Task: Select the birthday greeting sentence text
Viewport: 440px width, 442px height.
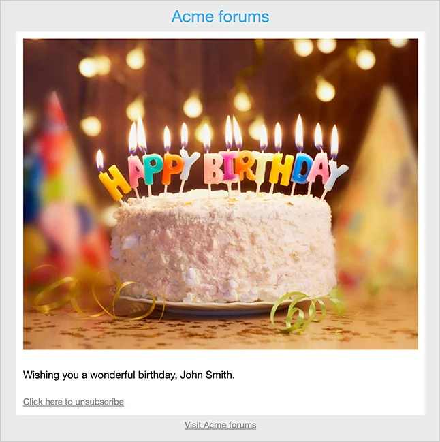Action: tap(129, 375)
